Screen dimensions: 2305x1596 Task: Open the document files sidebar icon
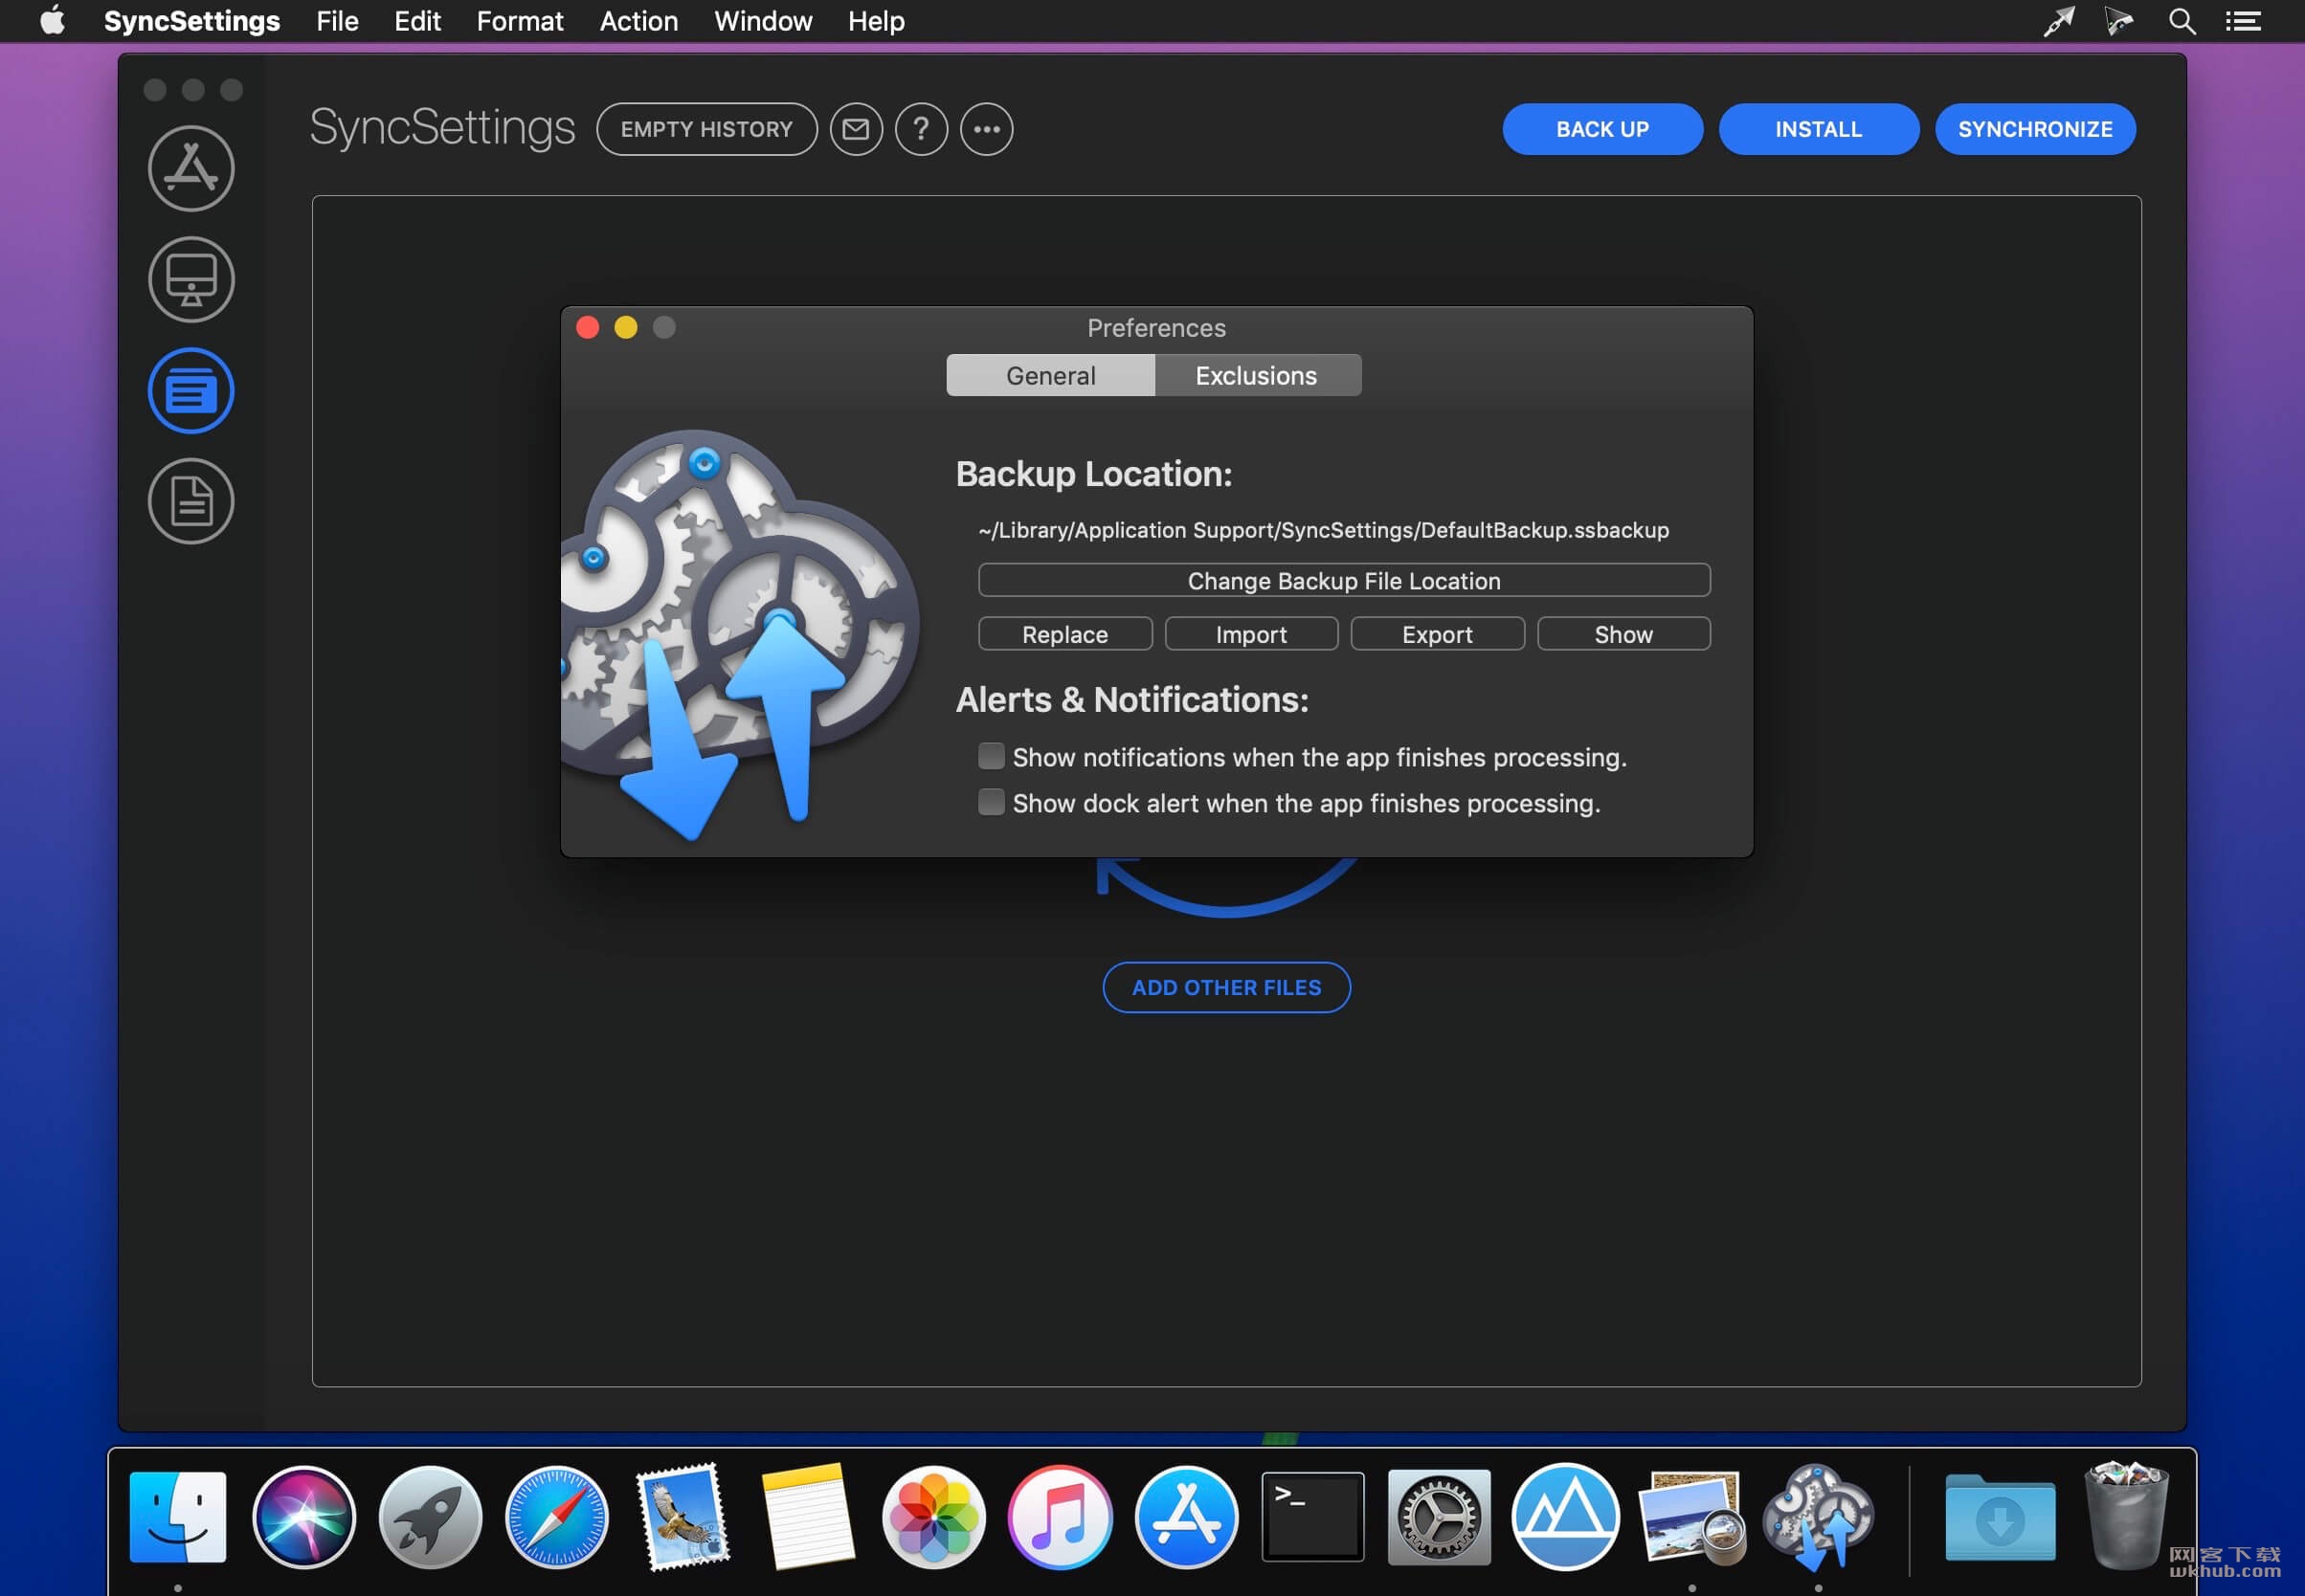point(191,501)
